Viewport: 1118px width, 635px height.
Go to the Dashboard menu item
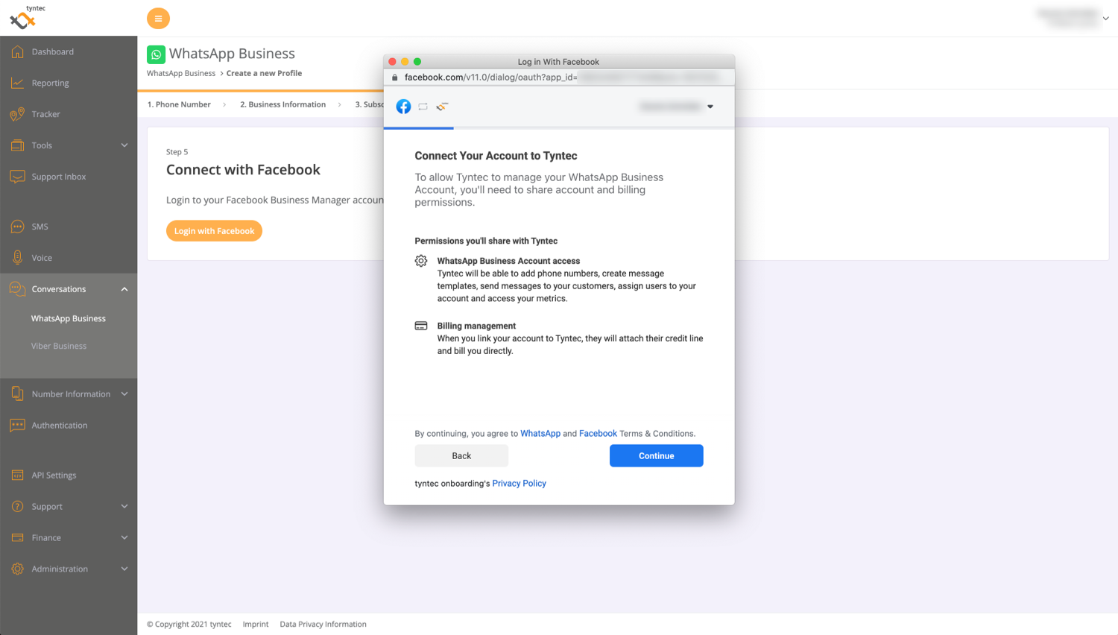(53, 51)
